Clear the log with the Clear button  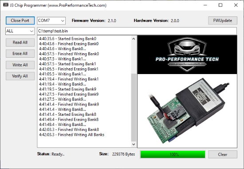(x=223, y=154)
